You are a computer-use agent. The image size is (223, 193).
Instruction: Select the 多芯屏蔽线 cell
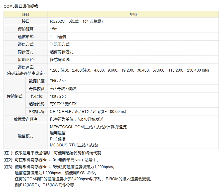tap(60, 60)
